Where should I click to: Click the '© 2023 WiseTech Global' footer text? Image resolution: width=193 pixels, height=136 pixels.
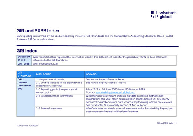pyautogui.click(x=27, y=125)
